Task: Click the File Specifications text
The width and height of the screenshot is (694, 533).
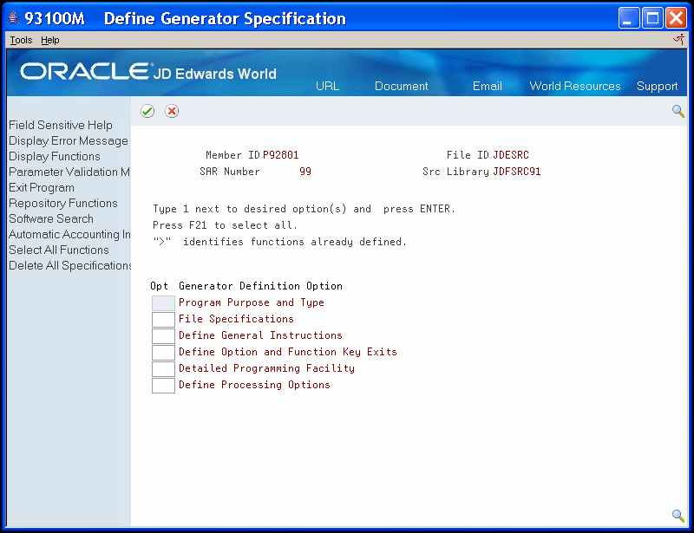Action: pyautogui.click(x=236, y=319)
